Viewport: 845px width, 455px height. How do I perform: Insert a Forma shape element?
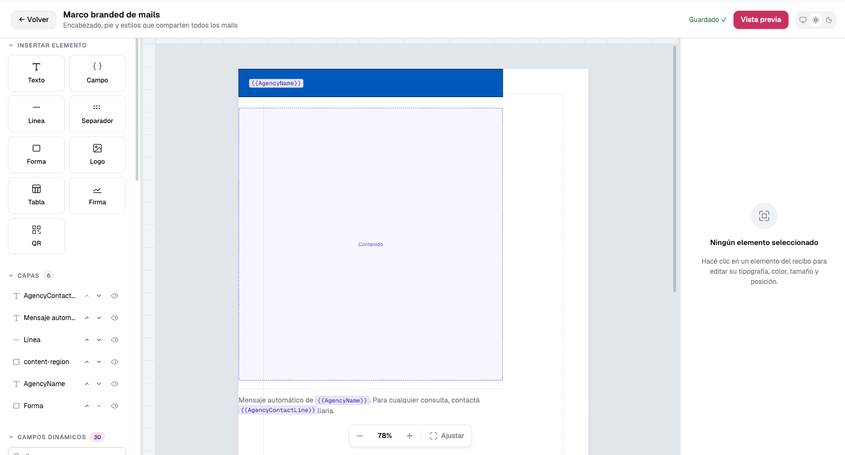click(x=36, y=154)
